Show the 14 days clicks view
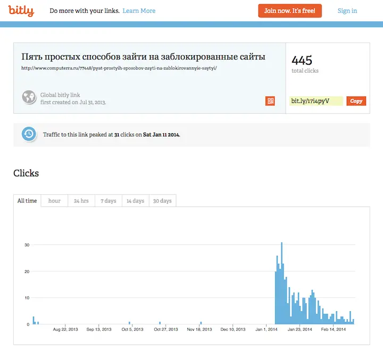 click(x=135, y=201)
